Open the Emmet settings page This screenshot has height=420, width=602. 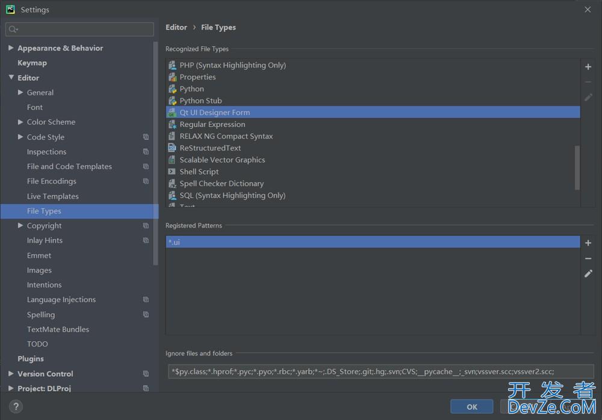pos(39,255)
